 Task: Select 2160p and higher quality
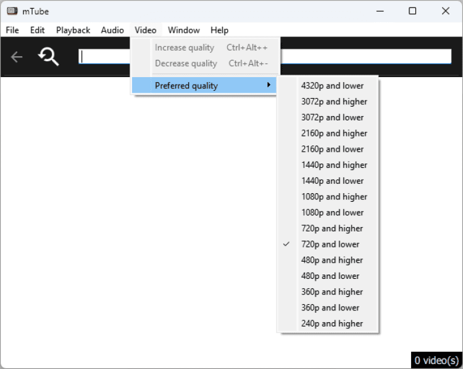pos(328,133)
